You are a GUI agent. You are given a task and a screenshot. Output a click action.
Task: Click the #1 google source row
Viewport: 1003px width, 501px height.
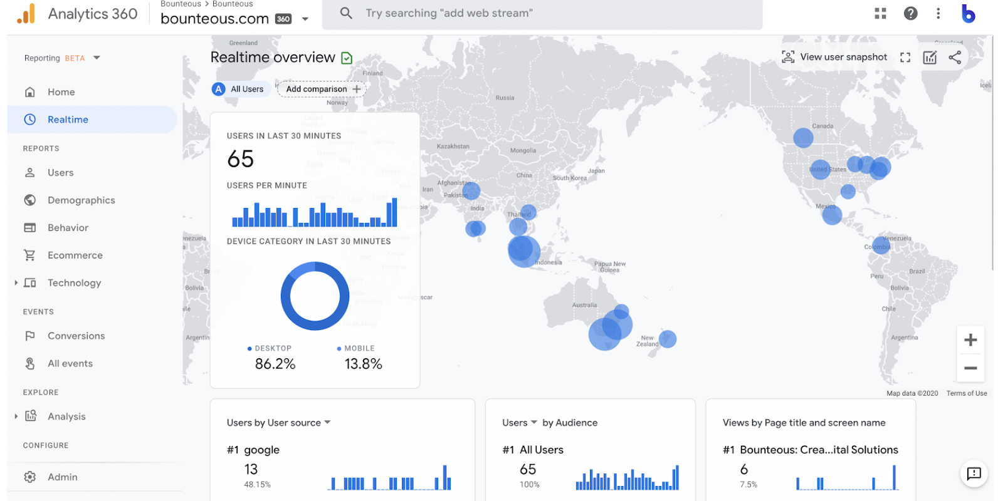tap(342, 467)
